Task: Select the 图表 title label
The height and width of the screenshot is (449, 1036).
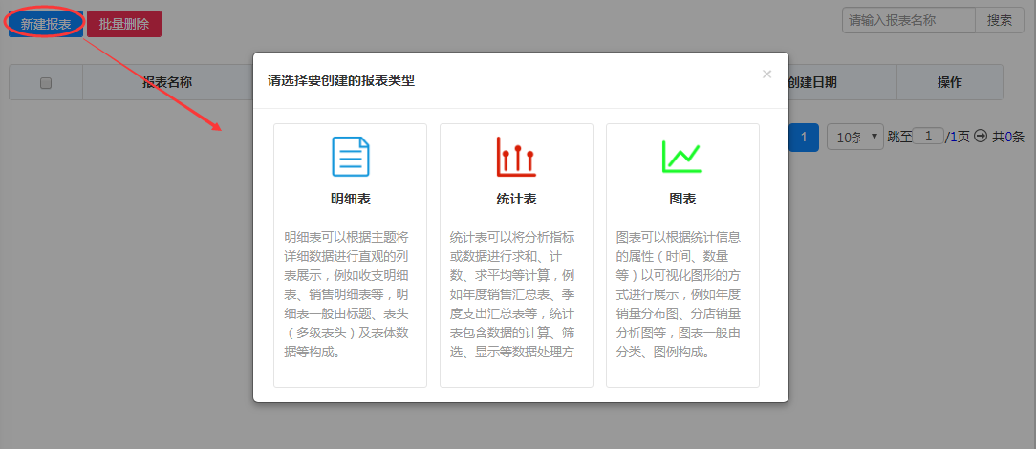Action: [x=682, y=200]
